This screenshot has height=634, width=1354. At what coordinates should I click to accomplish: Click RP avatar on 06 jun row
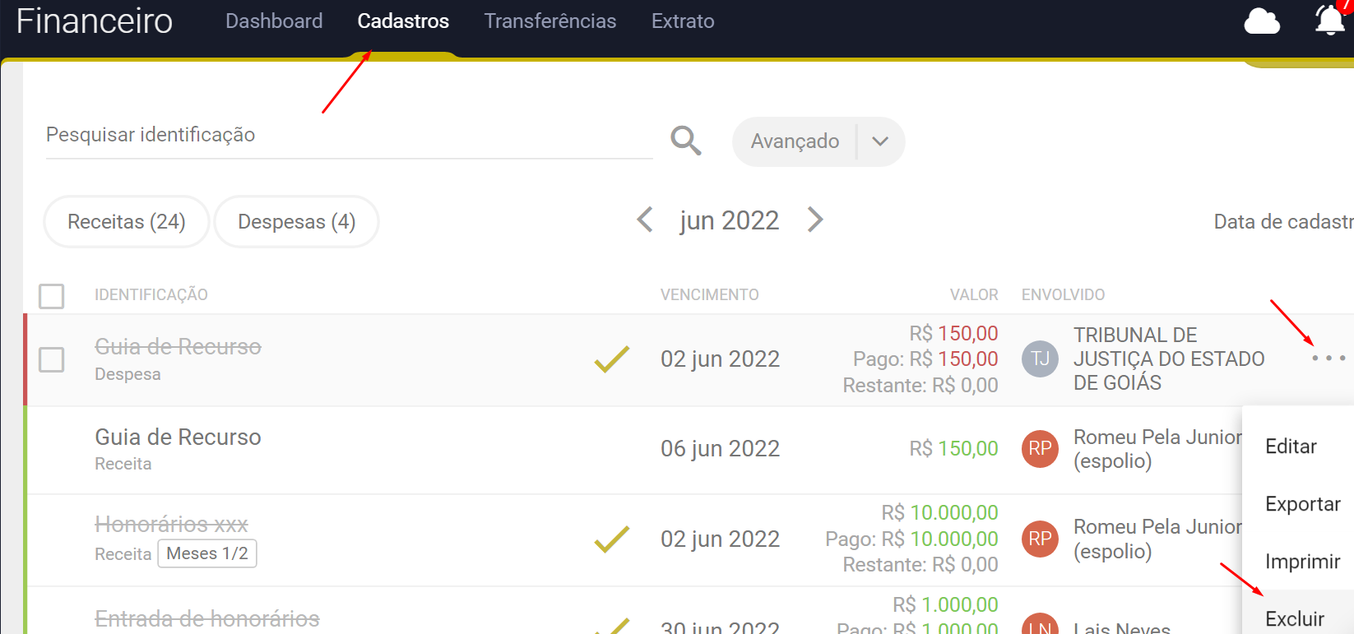(x=1040, y=449)
